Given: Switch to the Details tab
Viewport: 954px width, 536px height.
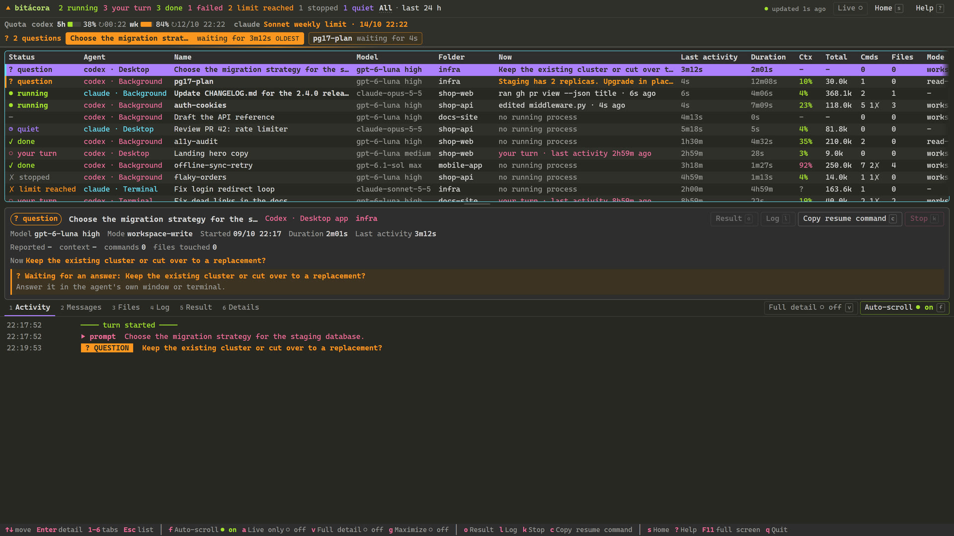Looking at the screenshot, I should pyautogui.click(x=240, y=307).
